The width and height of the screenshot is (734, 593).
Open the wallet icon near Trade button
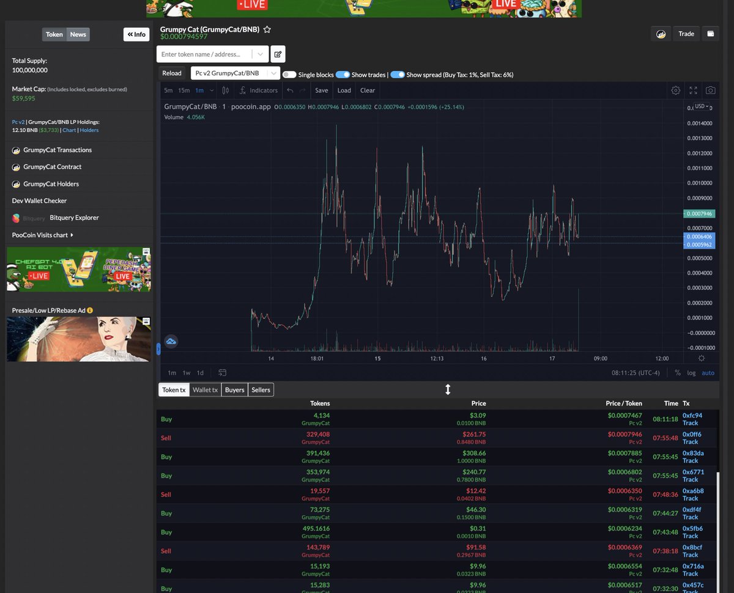tap(710, 34)
